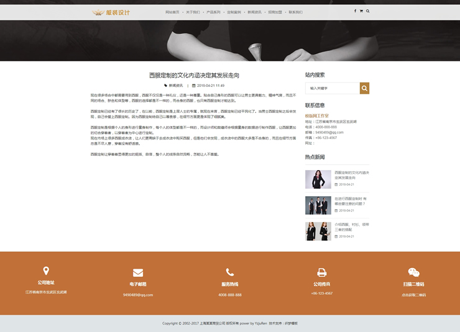The image size is (460, 332).
Task: Select 新闻资讯 in the navigation bar
Action: 254,12
